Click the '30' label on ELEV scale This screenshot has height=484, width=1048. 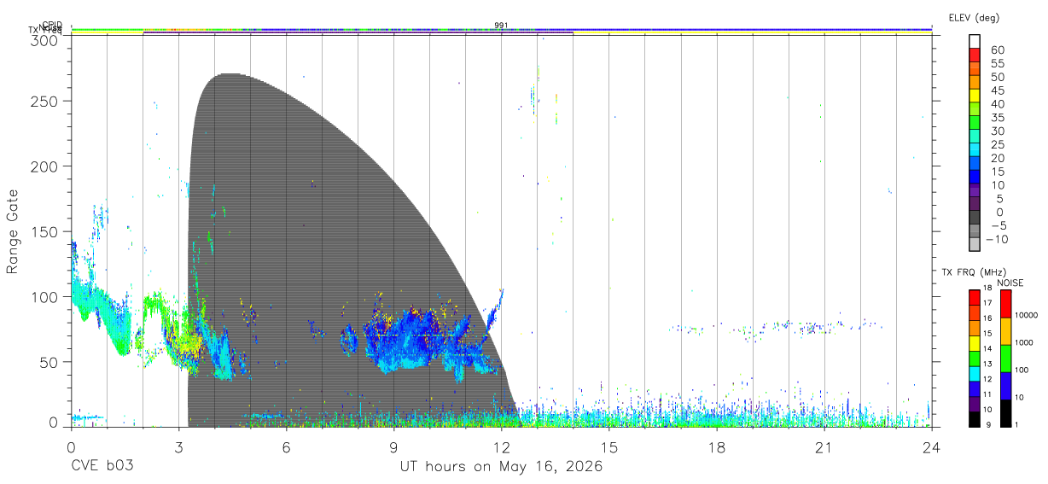pos(999,131)
